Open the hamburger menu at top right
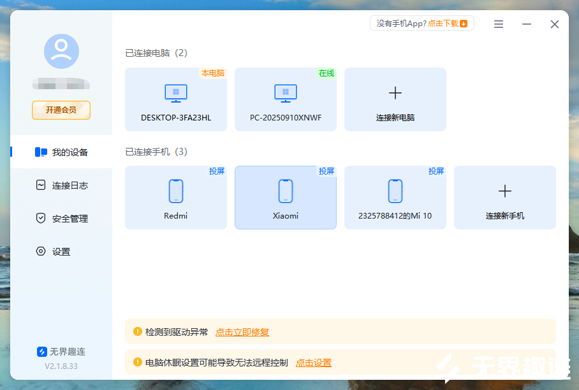579x390 pixels. [x=498, y=24]
